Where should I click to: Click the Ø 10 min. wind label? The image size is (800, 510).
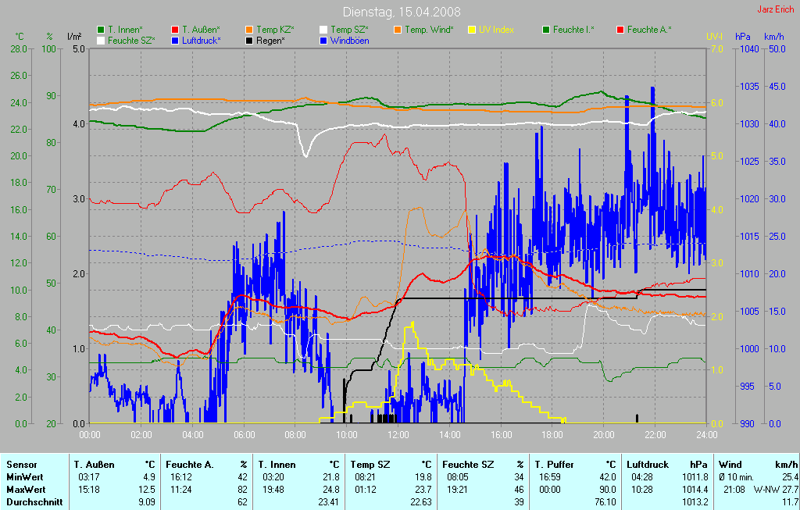(737, 477)
